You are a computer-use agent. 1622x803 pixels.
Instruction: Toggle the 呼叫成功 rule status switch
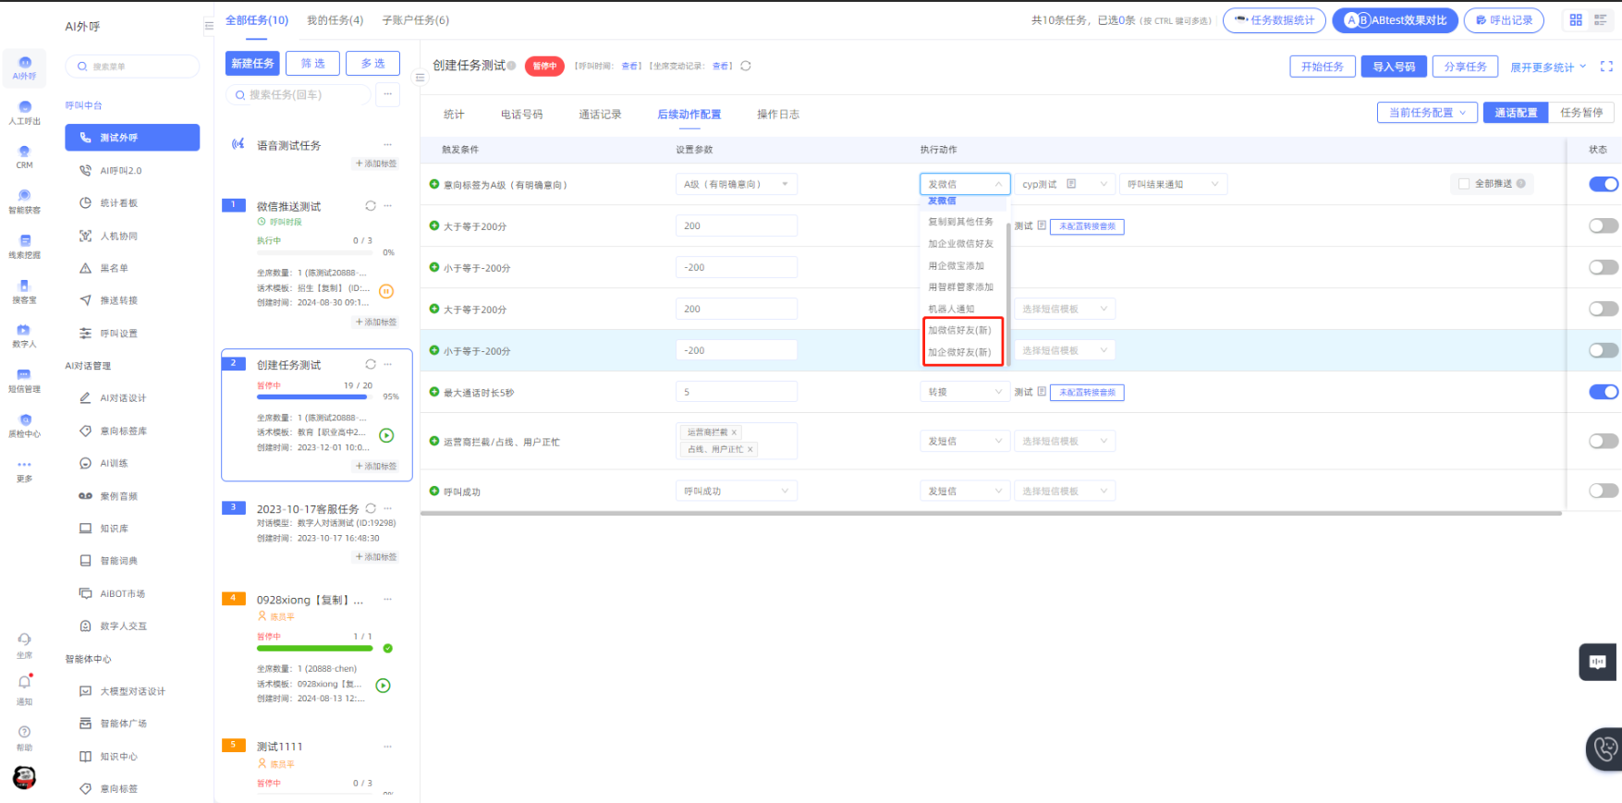[1603, 491]
